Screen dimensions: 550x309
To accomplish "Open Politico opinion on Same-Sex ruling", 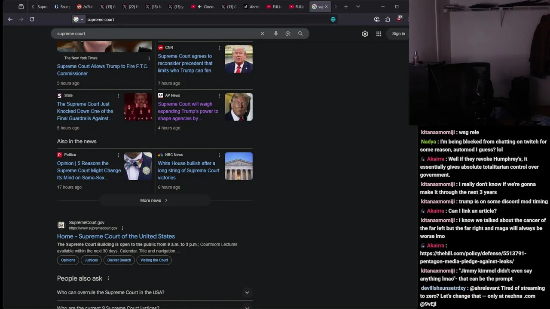I will tap(89, 170).
